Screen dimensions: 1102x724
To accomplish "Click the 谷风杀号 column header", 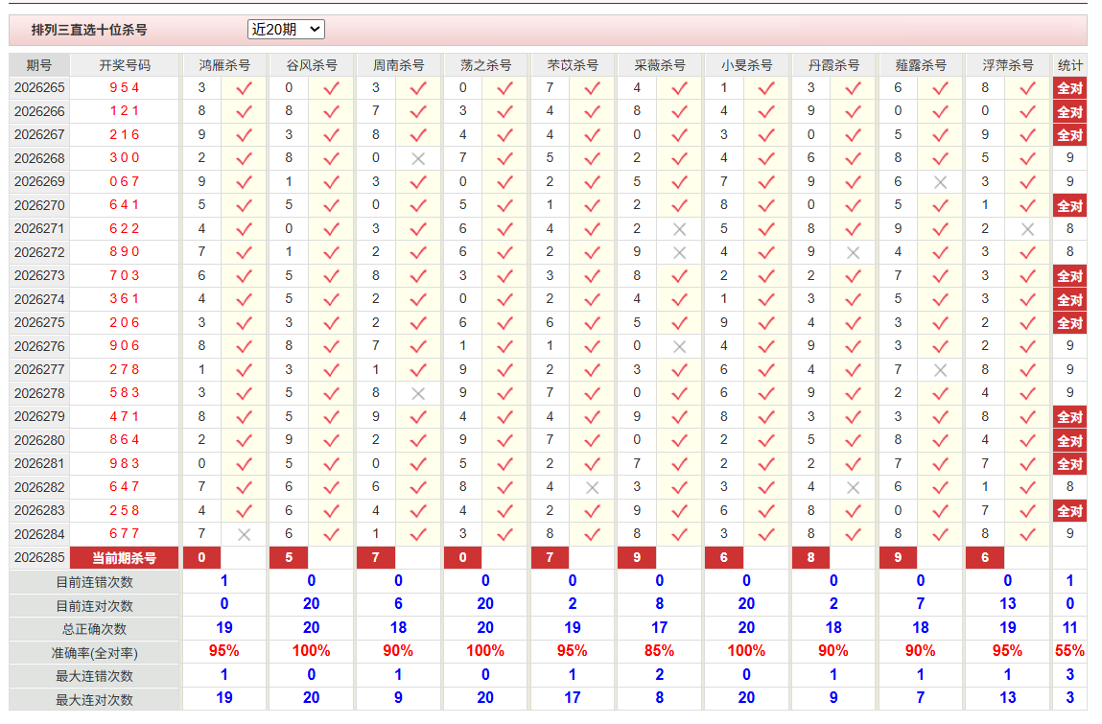I will tap(312, 65).
